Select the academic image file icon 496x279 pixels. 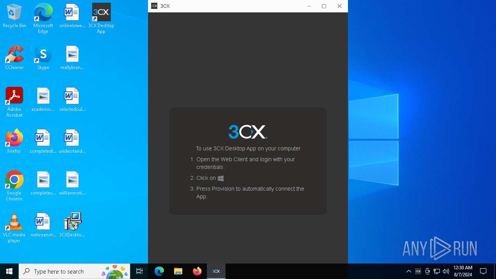click(43, 100)
